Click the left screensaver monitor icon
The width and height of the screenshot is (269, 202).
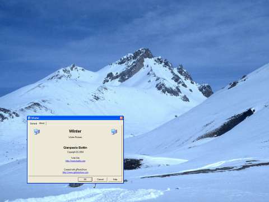(36, 131)
